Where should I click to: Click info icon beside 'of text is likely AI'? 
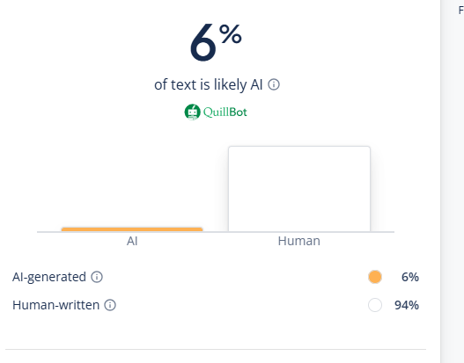coord(274,84)
